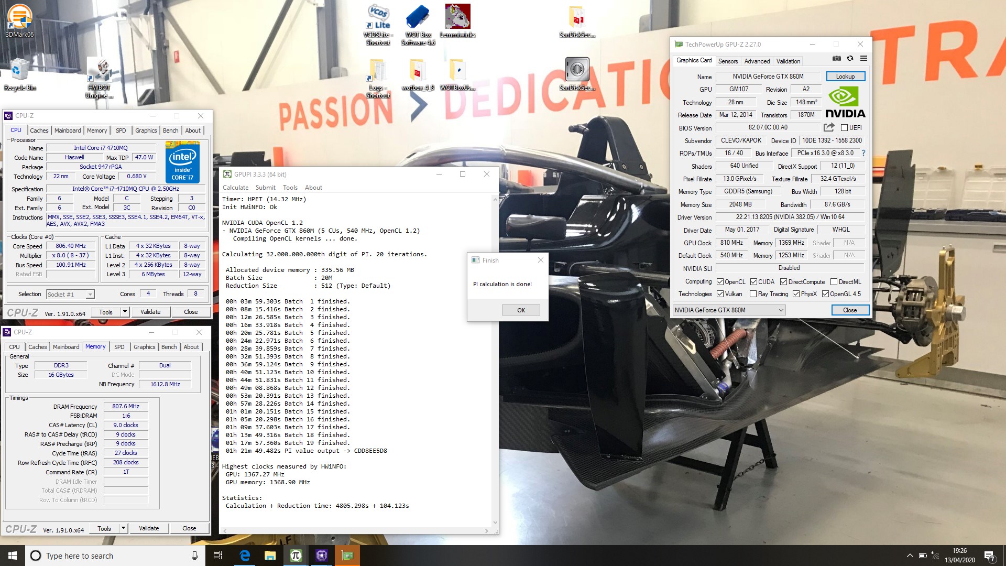
Task: Click the GPUPI vertical scrollbar down arrow
Action: click(495, 522)
